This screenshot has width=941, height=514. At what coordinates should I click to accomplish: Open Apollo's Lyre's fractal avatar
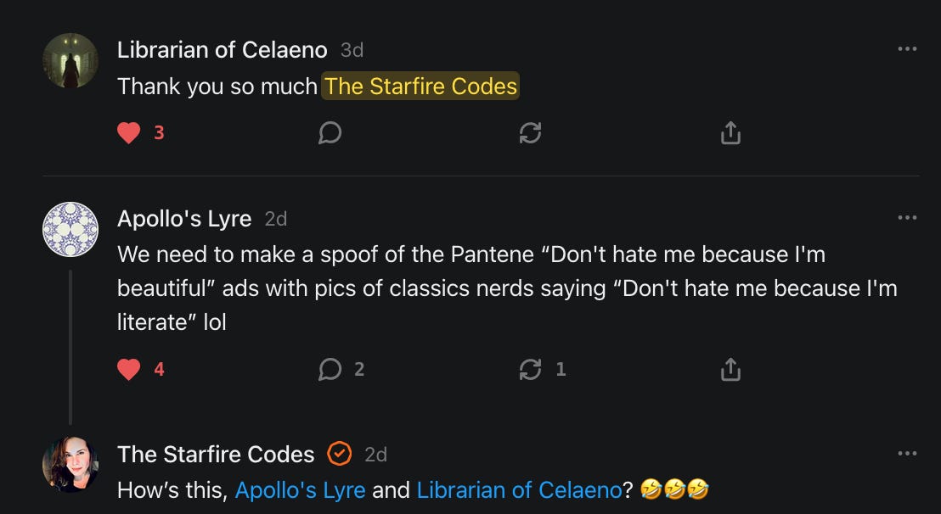[70, 229]
